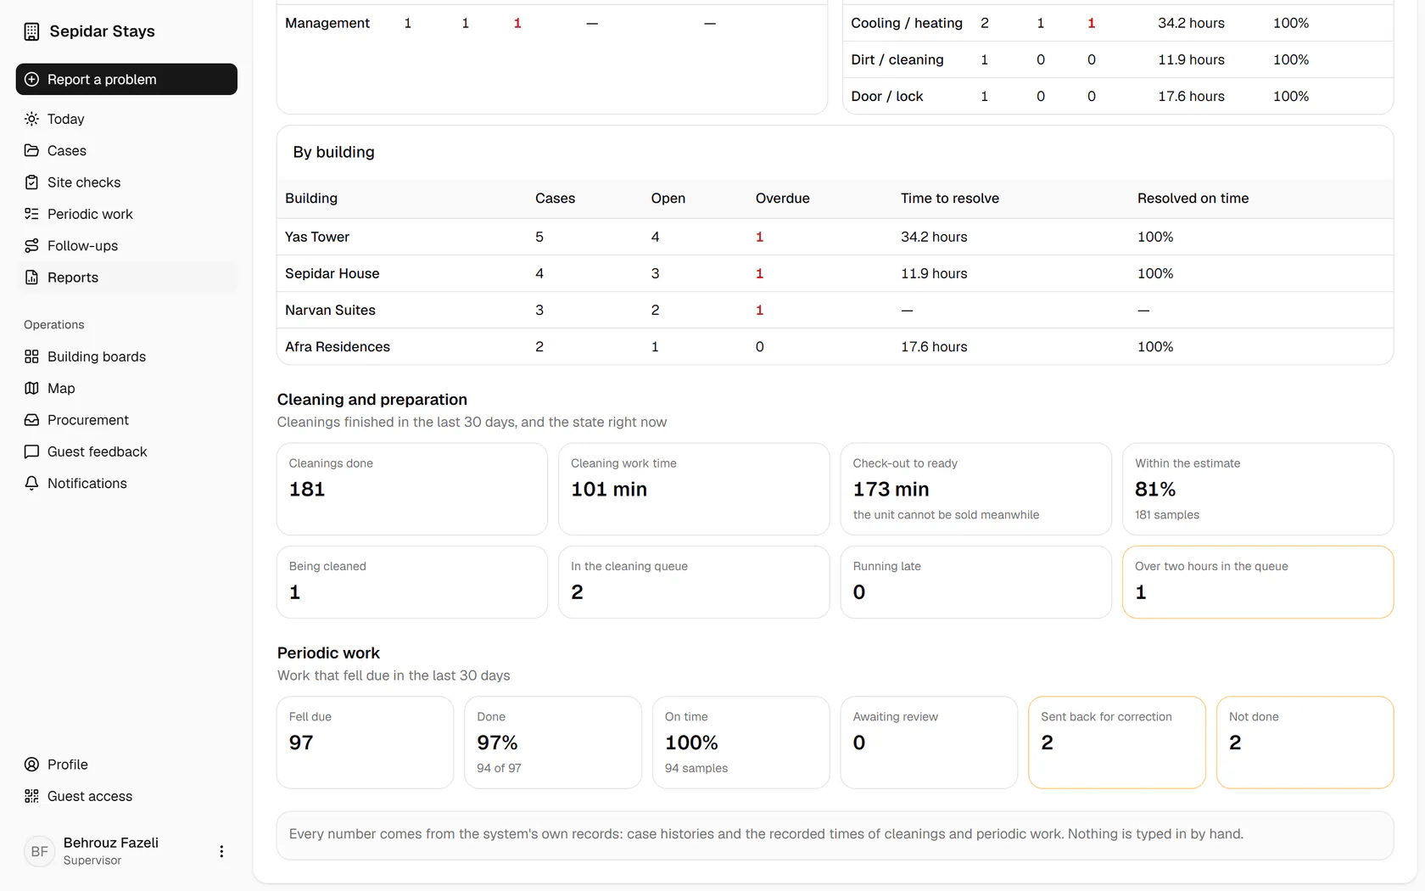Click the grid icon beside Building boards
The height and width of the screenshot is (891, 1425).
pos(31,356)
